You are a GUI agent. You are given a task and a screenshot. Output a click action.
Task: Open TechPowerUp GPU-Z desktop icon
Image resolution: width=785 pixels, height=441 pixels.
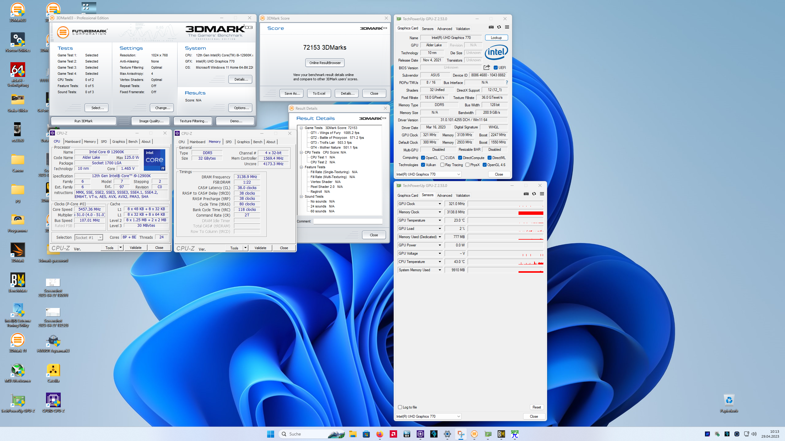pyautogui.click(x=17, y=403)
